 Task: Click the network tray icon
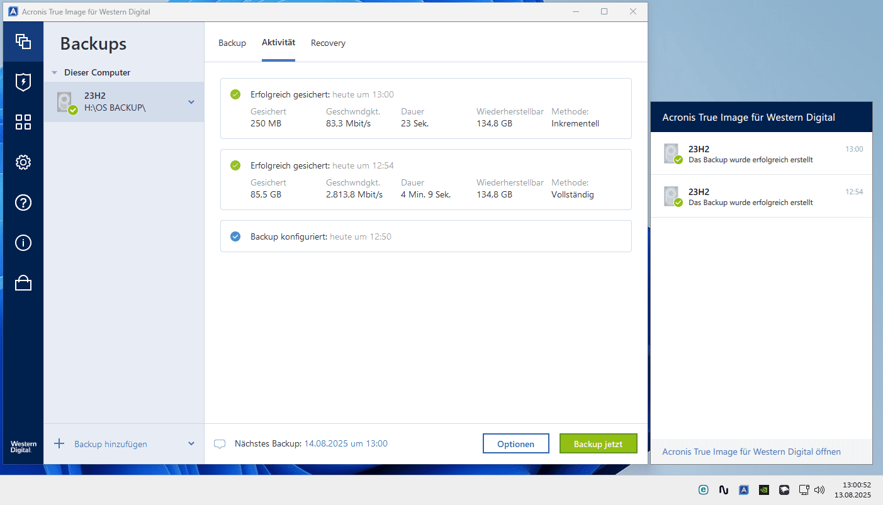[x=804, y=489]
